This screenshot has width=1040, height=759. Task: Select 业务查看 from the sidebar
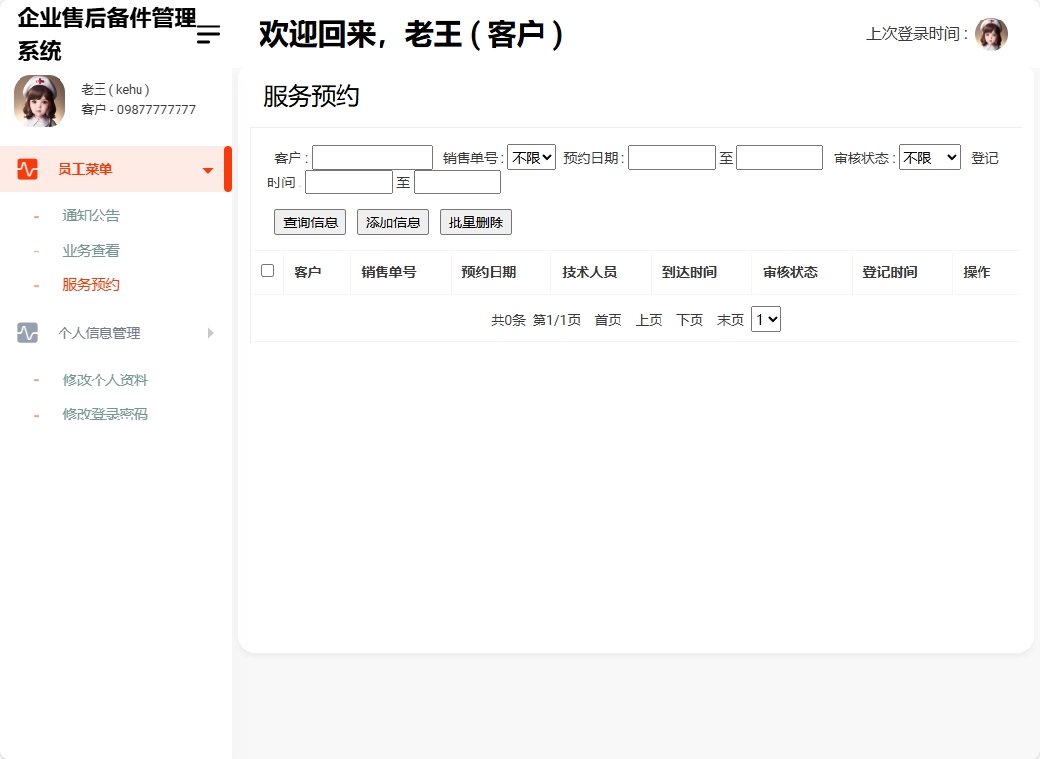tap(90, 250)
